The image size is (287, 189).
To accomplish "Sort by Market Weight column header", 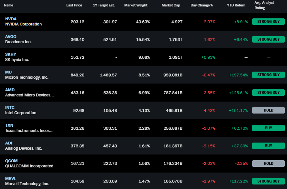I will click(x=136, y=5).
